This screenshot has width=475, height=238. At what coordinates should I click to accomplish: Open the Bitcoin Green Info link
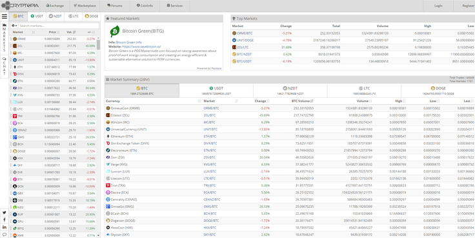coord(128,42)
